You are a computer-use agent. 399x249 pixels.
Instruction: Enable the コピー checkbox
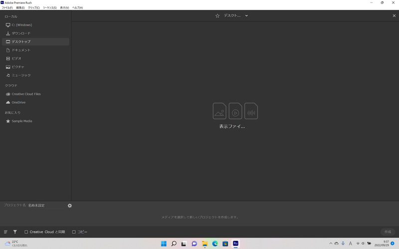coord(74,232)
